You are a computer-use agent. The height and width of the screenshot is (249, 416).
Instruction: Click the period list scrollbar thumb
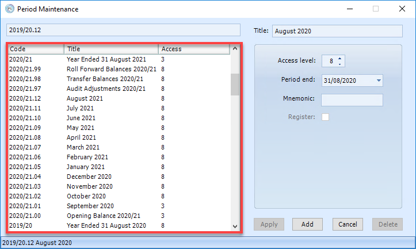235,85
